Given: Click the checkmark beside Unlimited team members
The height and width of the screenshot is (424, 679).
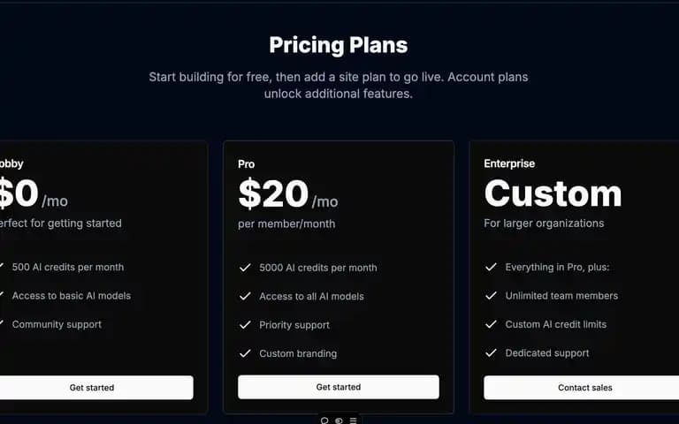Looking at the screenshot, I should (x=491, y=296).
